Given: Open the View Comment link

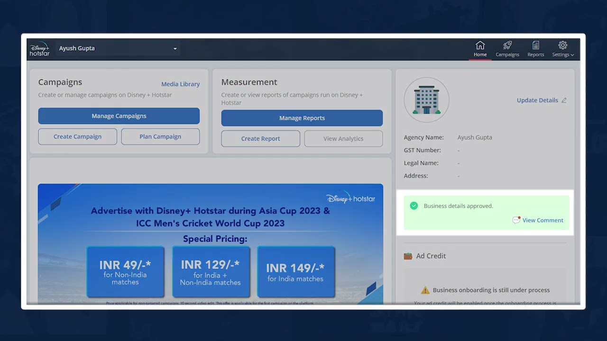Looking at the screenshot, I should 543,220.
